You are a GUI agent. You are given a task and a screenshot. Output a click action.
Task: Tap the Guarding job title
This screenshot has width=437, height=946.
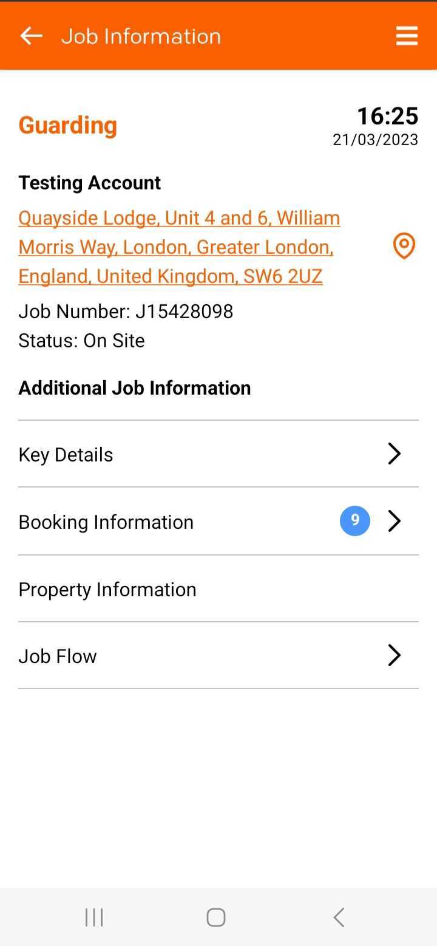coord(68,125)
